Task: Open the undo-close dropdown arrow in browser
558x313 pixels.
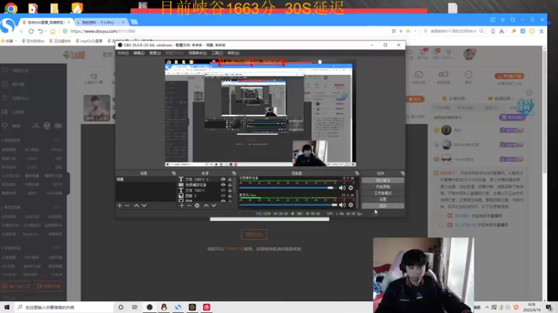Action: [x=46, y=31]
